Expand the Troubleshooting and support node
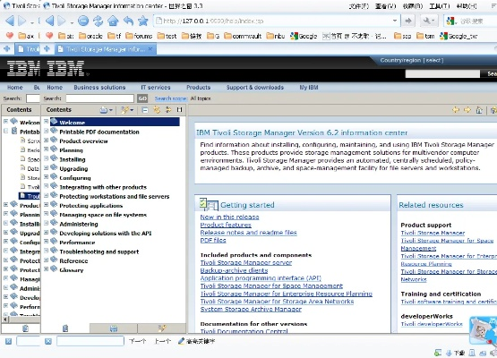497x358 pixels. point(46,251)
